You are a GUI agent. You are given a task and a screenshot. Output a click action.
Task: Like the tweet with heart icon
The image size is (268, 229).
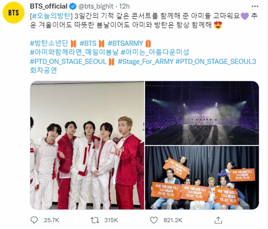pyautogui.click(x=154, y=220)
